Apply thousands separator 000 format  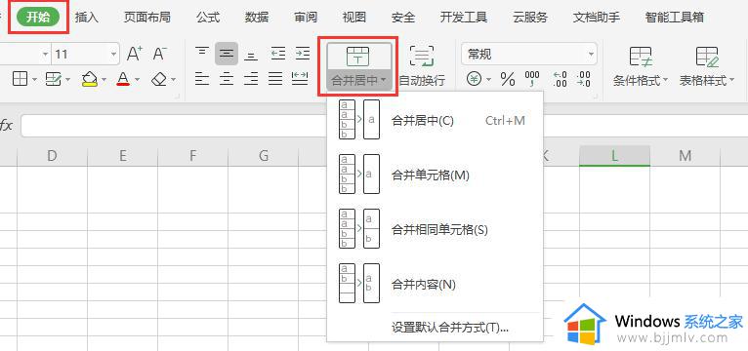click(x=532, y=79)
